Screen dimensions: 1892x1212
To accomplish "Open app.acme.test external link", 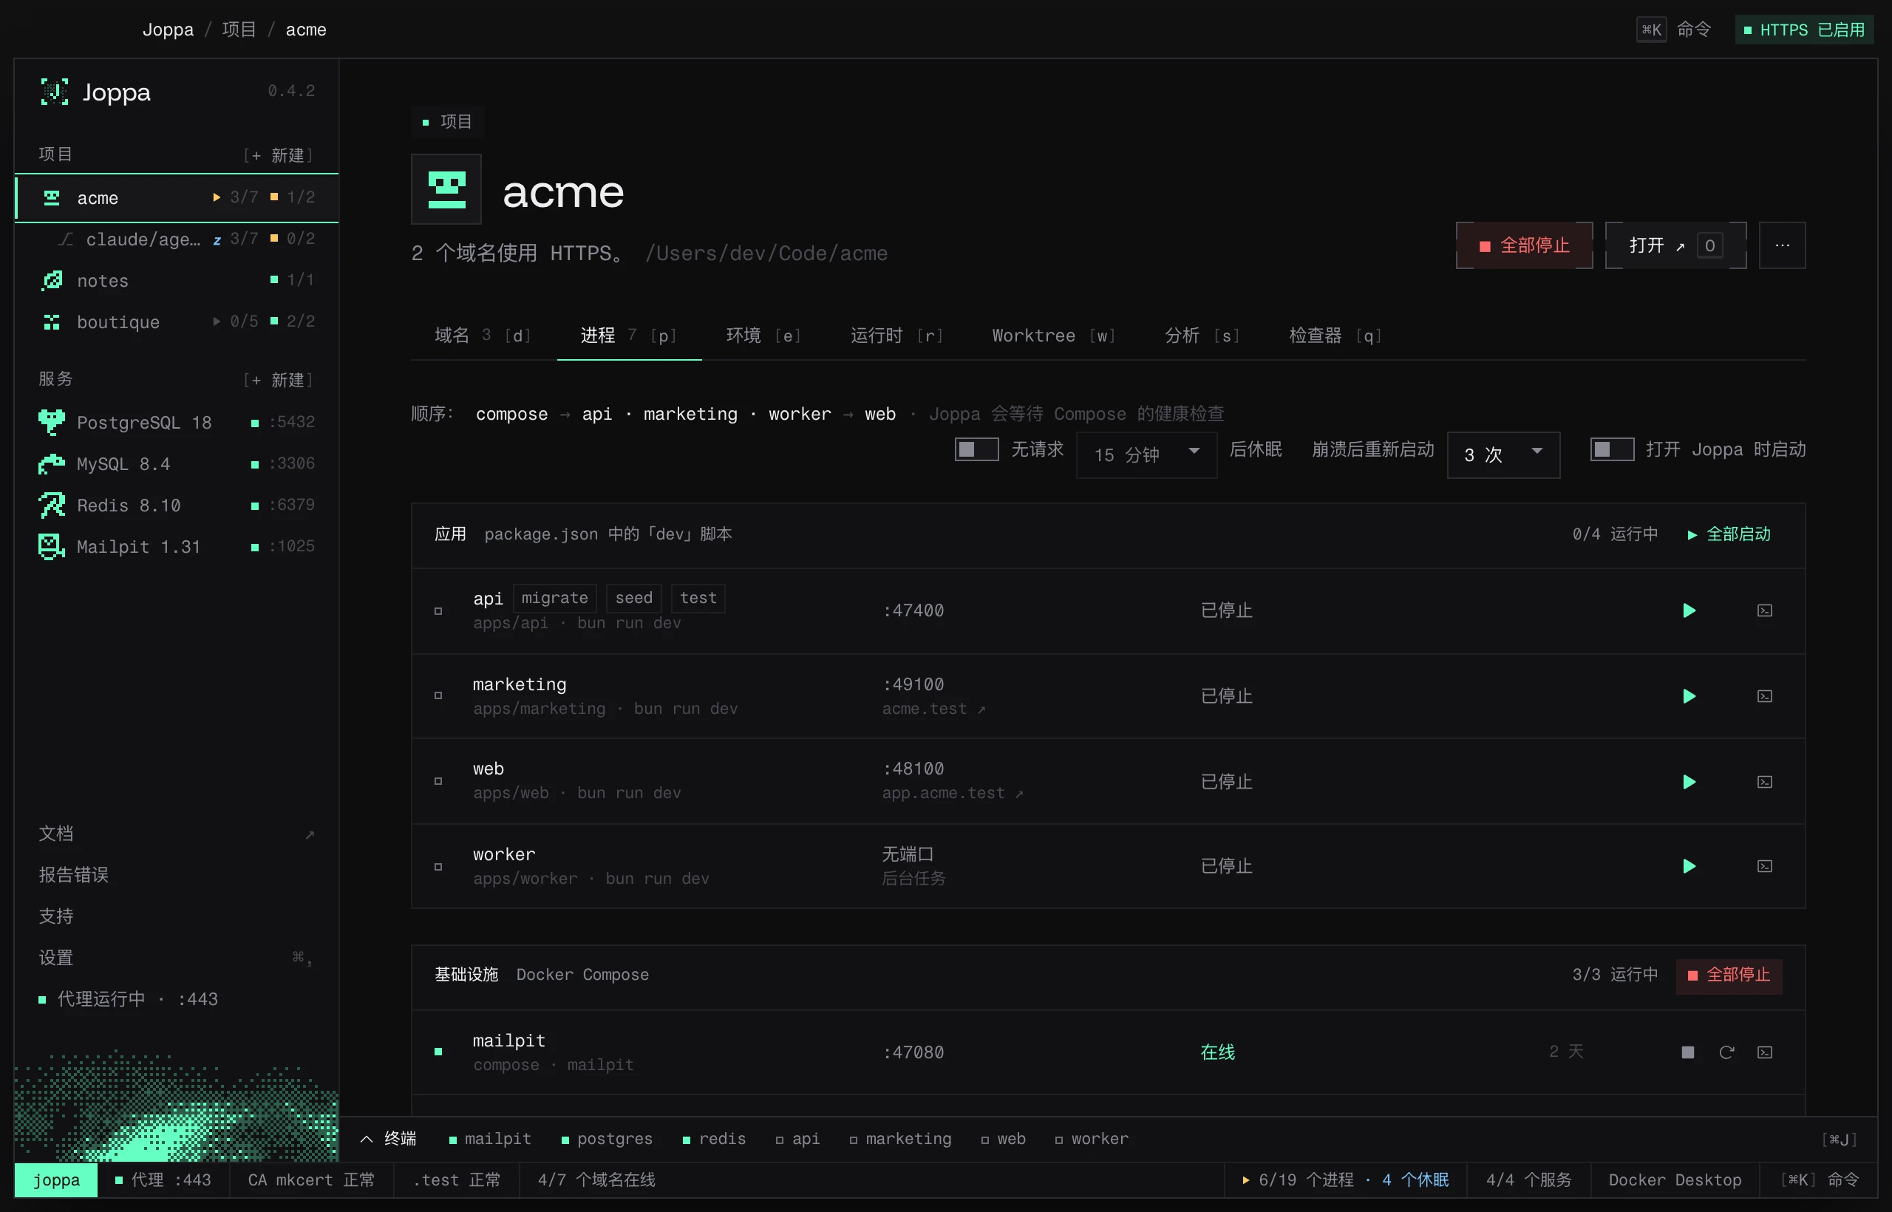I will (x=953, y=793).
